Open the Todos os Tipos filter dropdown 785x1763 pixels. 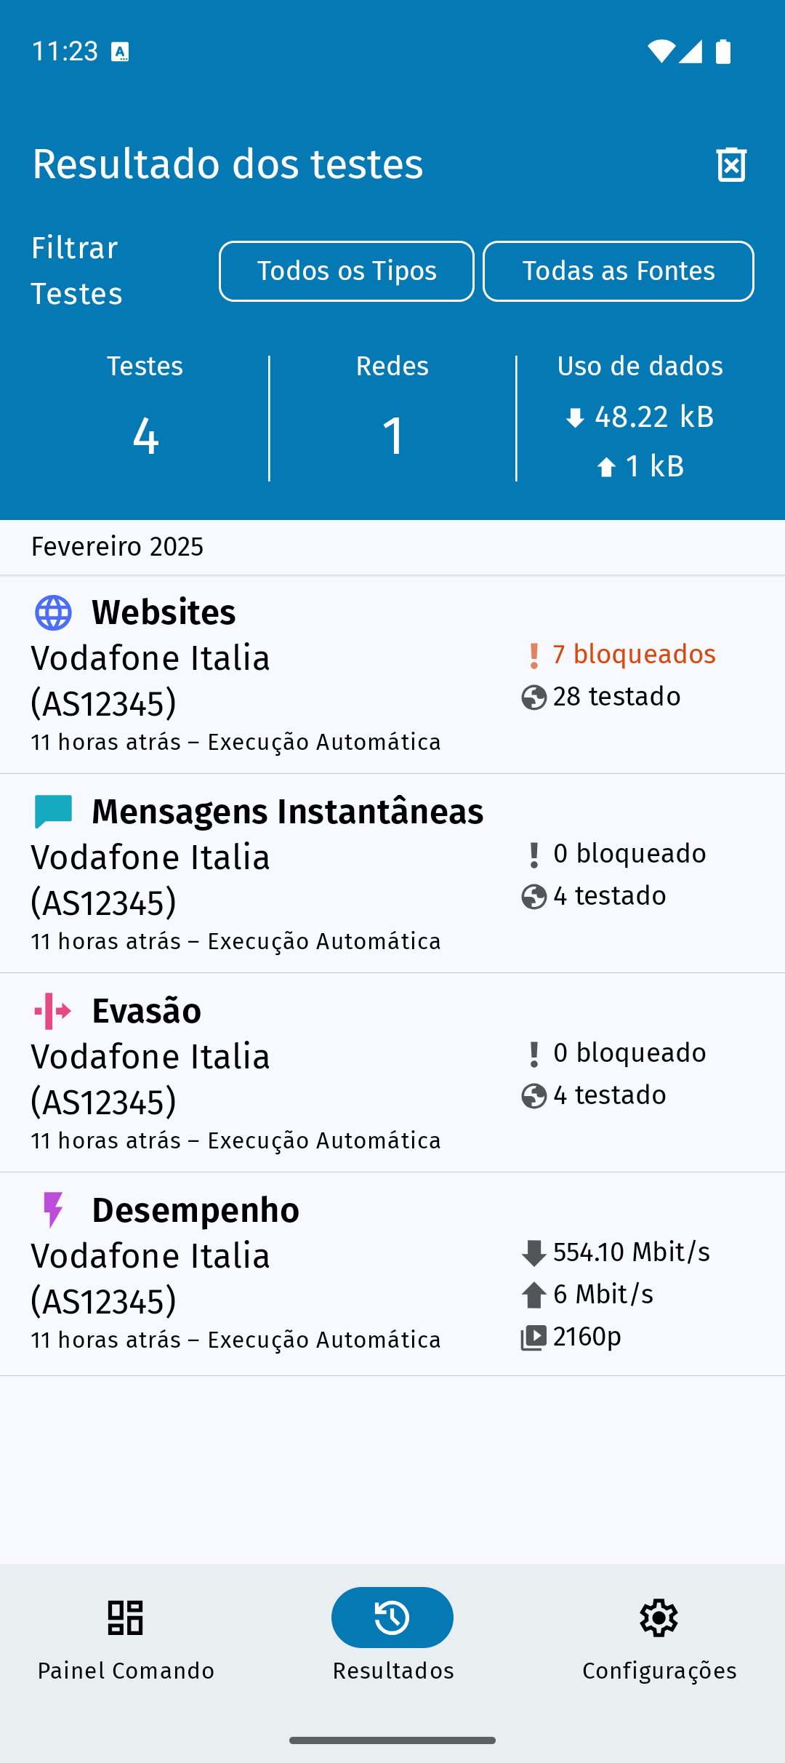[x=347, y=271]
